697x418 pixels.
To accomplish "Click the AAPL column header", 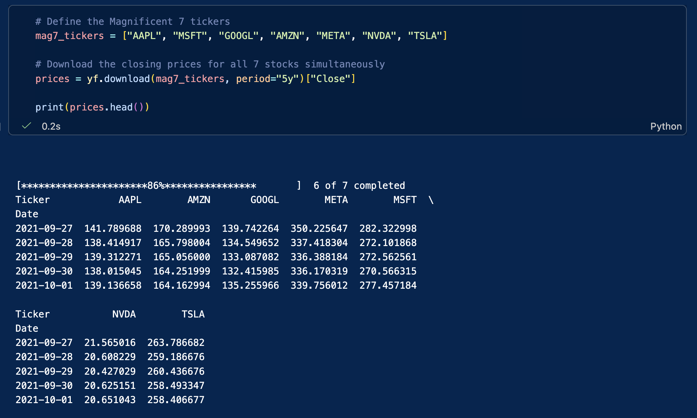I will tap(130, 200).
